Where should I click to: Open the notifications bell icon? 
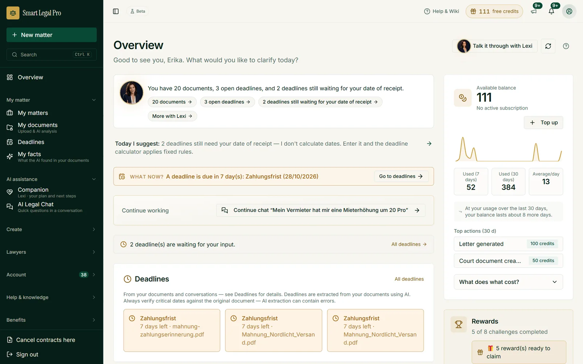551,11
